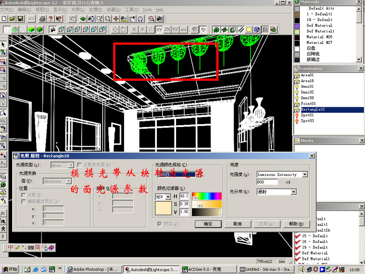365x274 pixels.
Task: Click the yellow square icon in display toolbar
Action: pos(249,29)
